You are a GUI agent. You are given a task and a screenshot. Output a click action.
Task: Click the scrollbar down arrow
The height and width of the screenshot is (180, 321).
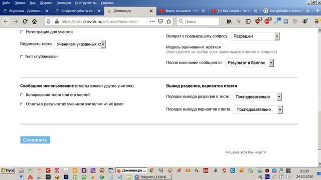pos(319,164)
